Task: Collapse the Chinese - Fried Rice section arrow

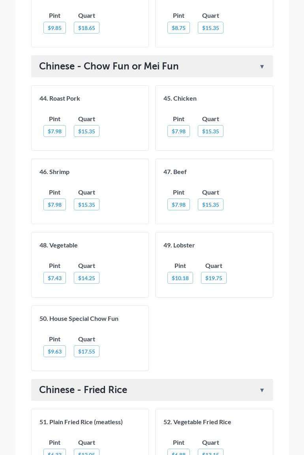Action: [x=262, y=390]
